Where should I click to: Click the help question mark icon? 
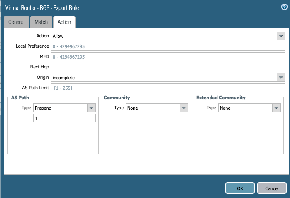point(284,7)
